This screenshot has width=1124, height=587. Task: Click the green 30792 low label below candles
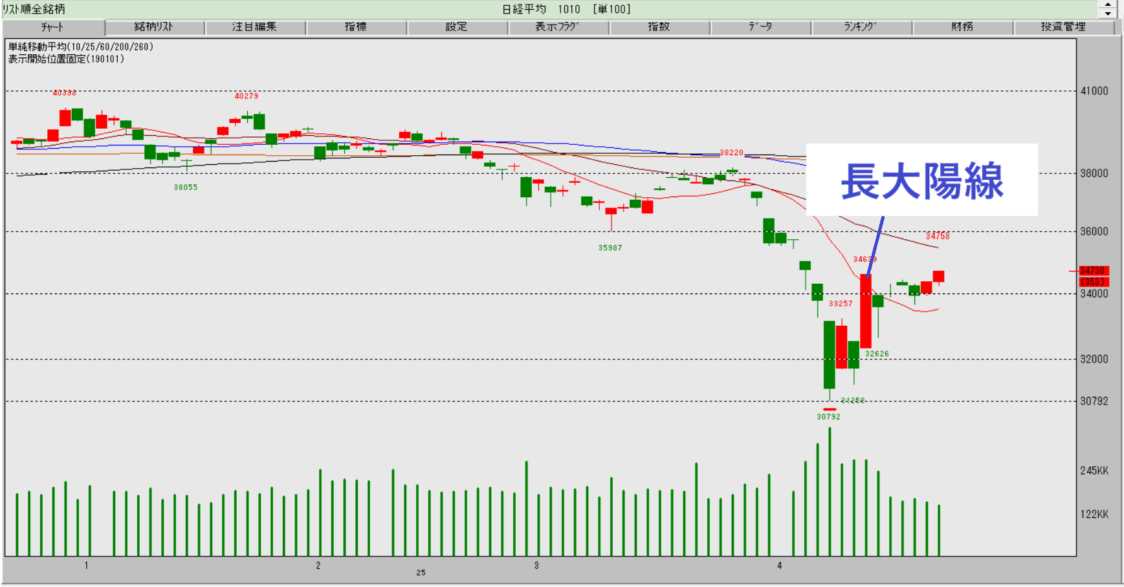(828, 417)
